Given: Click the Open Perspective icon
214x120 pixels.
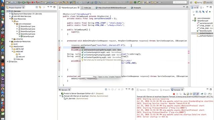Looking at the screenshot, I should point(191,2).
